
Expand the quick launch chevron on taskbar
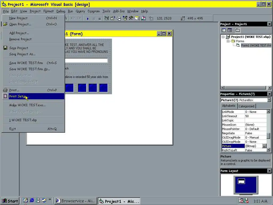[50, 199]
